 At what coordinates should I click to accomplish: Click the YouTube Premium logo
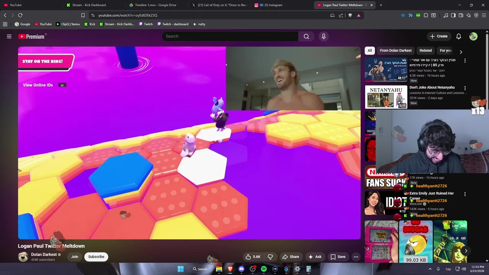(x=31, y=36)
